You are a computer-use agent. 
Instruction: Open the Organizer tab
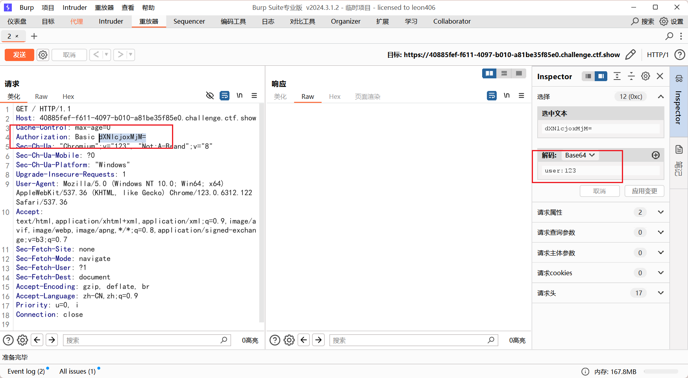[346, 21]
